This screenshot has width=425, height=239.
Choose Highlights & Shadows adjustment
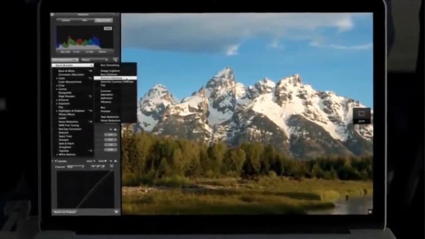(72, 111)
